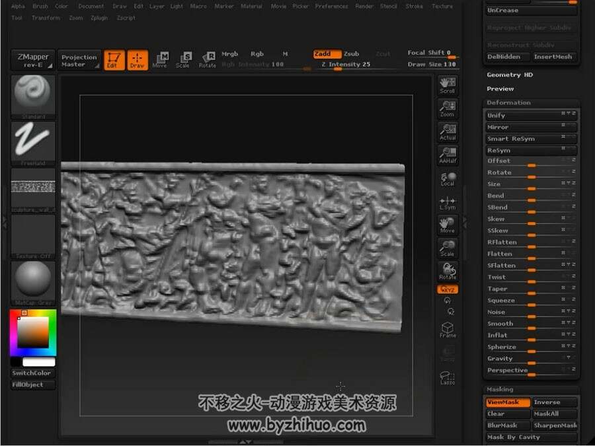Open the Standard brush picker

tap(33, 97)
